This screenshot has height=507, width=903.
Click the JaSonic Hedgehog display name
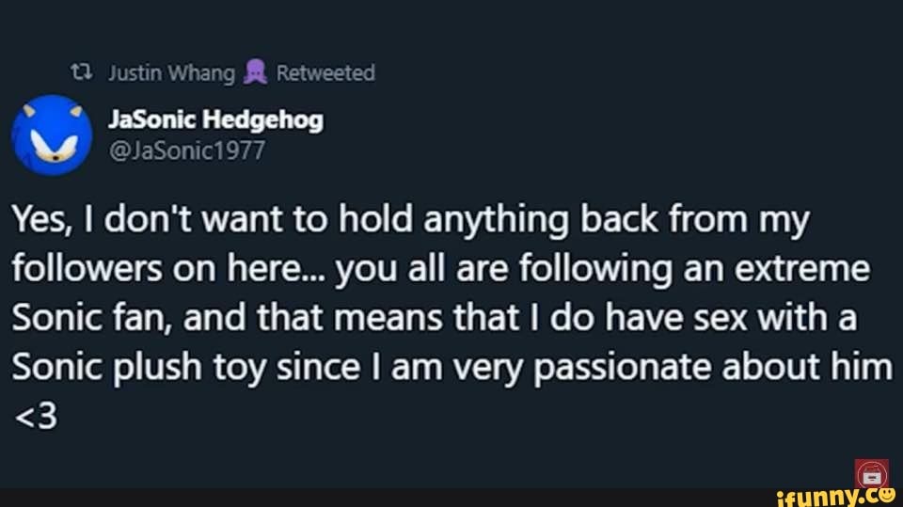click(x=215, y=120)
